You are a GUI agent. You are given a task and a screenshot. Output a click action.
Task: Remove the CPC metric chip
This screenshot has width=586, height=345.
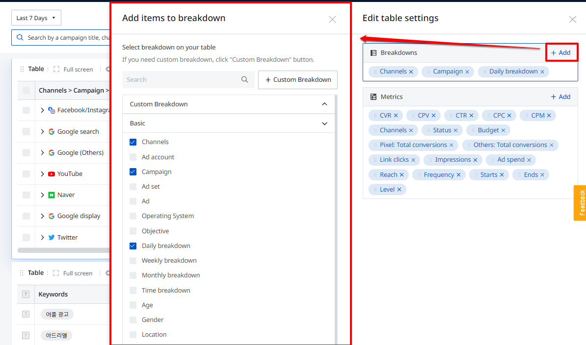pos(509,116)
